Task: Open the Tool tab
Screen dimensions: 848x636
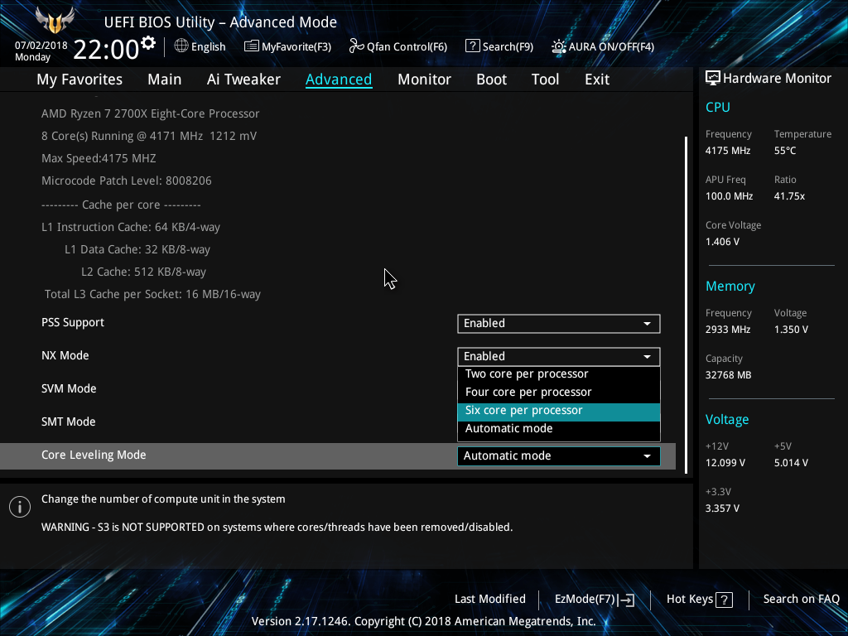Action: click(x=545, y=79)
